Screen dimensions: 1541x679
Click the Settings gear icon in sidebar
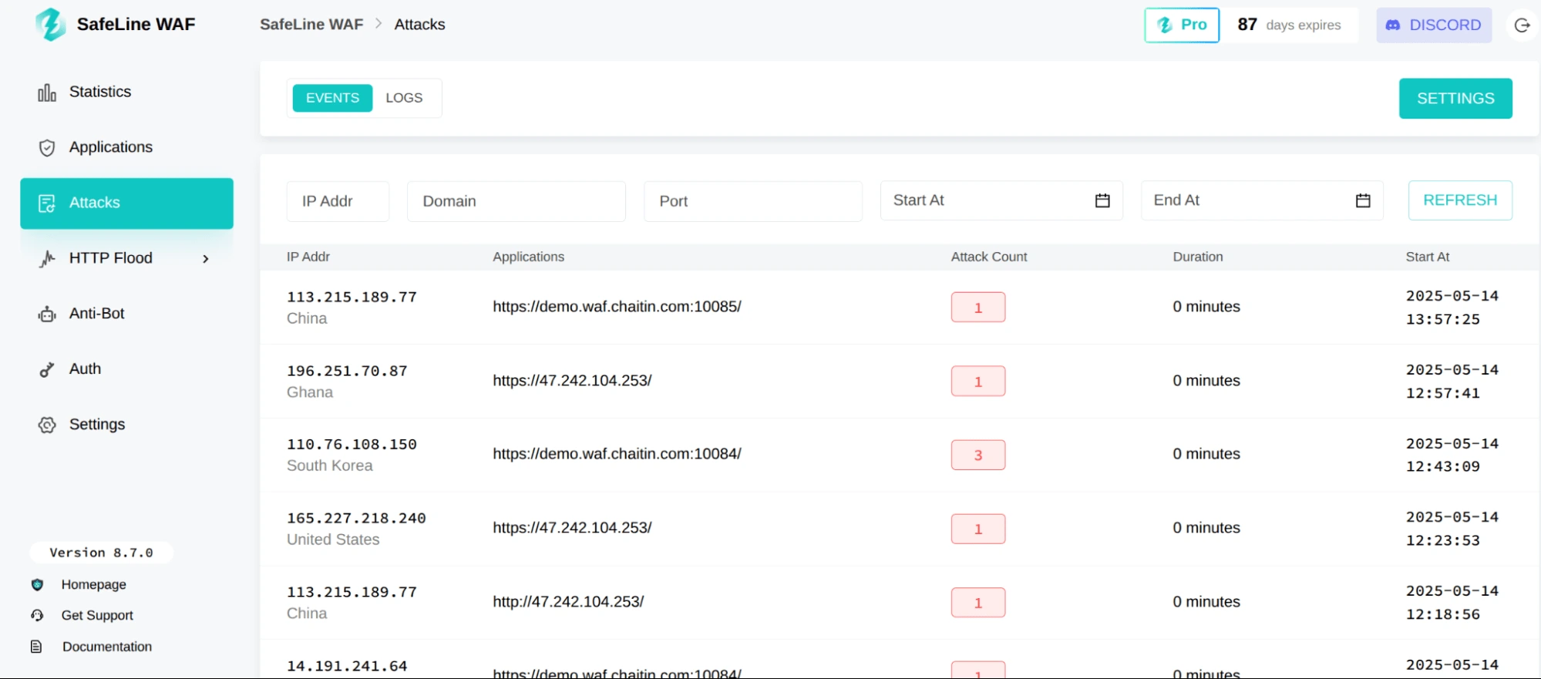click(47, 425)
